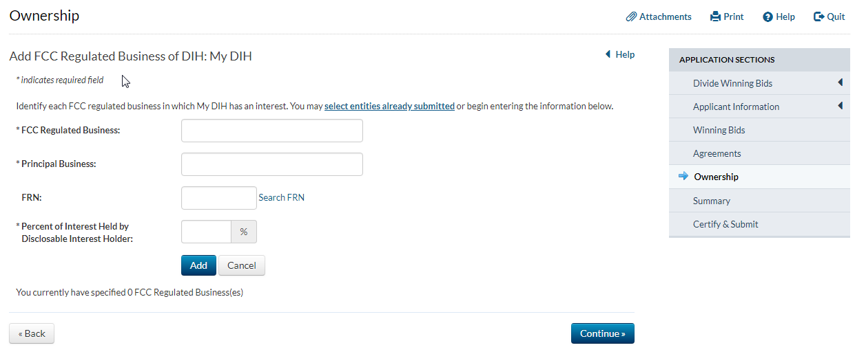Click the Print printer icon

click(715, 16)
